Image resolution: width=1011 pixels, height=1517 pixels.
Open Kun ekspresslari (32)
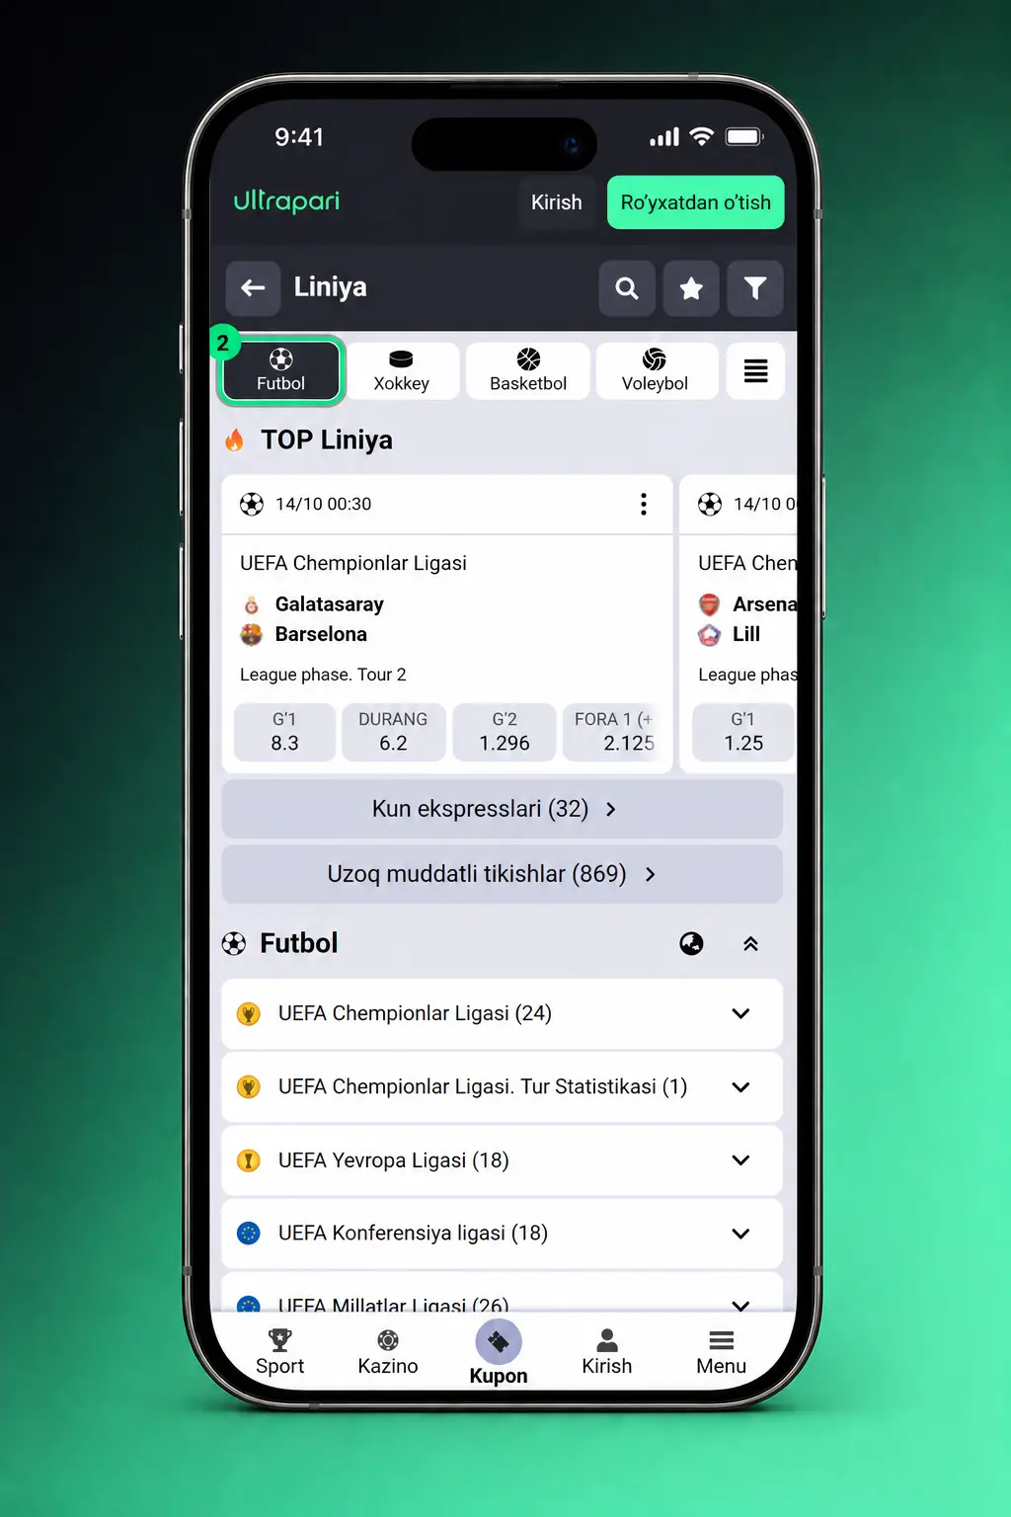click(x=503, y=809)
